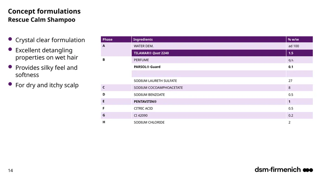The image size is (321, 180).
Task: Click phase letter 'E' in table
Action: [103, 101]
